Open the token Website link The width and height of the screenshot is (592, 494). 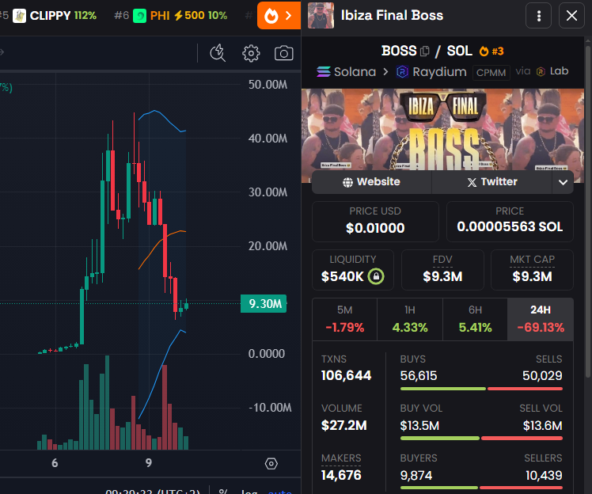click(371, 182)
